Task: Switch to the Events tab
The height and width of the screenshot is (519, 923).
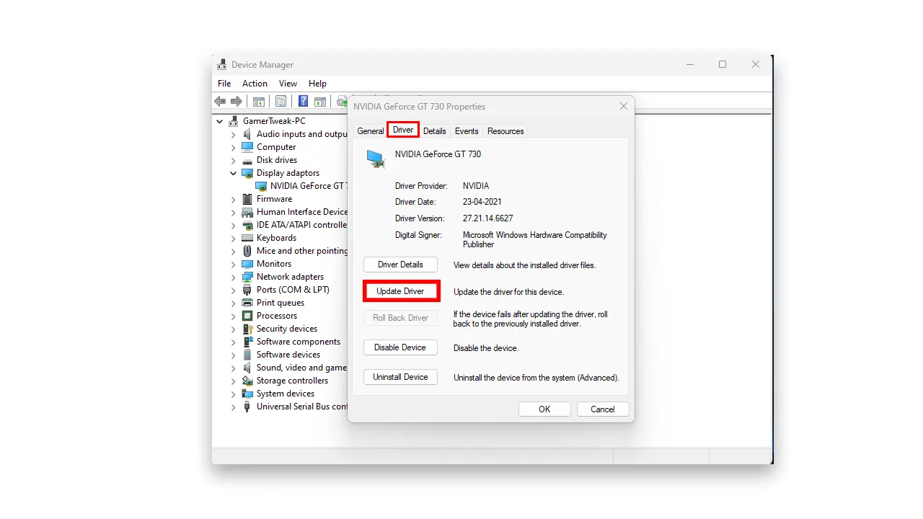Action: [x=467, y=131]
